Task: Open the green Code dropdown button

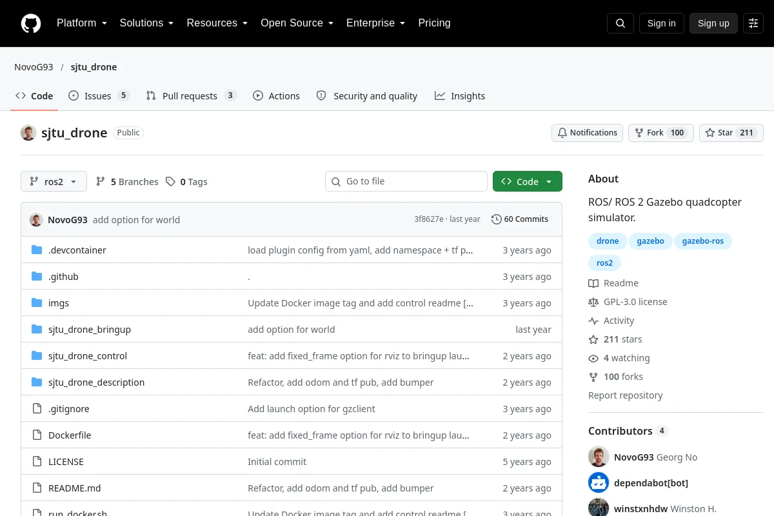Action: pos(528,182)
